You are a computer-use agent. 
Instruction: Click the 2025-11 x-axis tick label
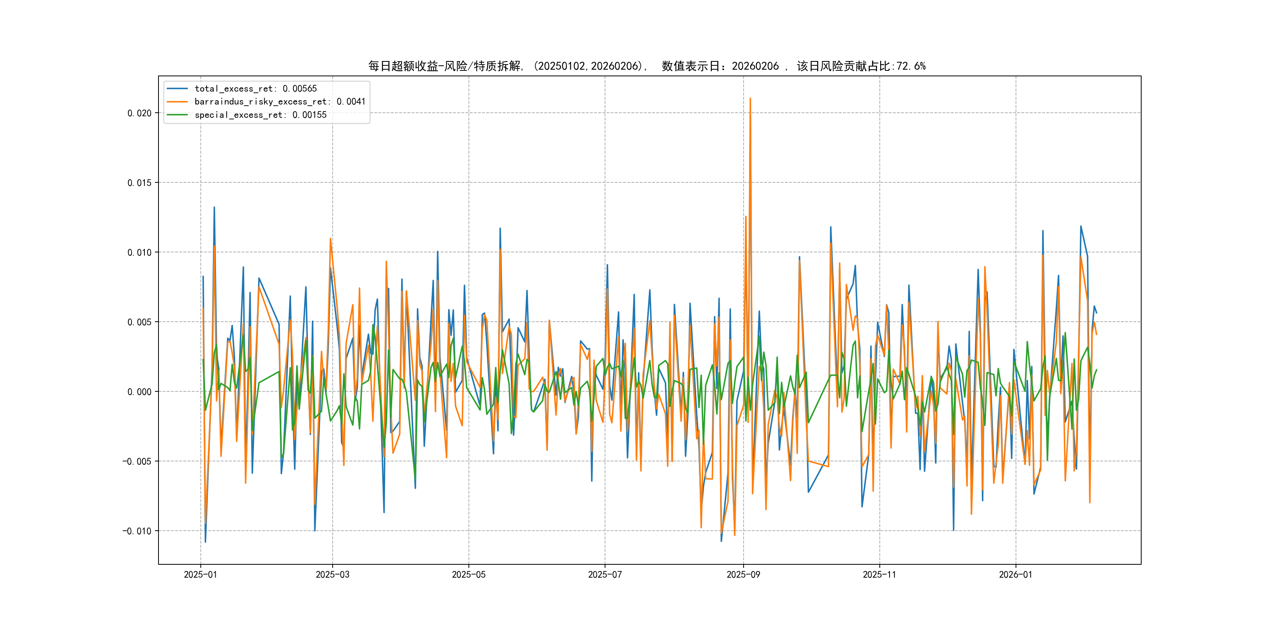pyautogui.click(x=879, y=575)
